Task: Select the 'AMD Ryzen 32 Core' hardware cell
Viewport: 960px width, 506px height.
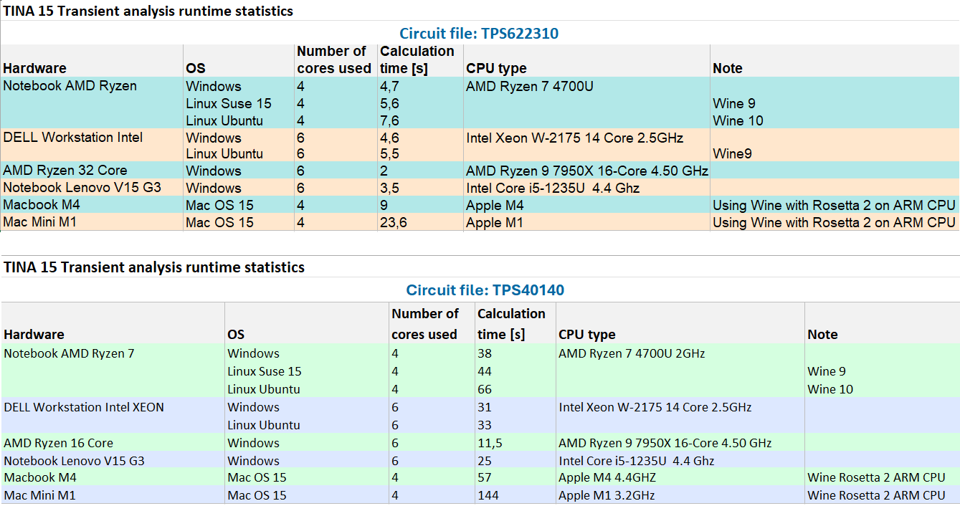Action: (65, 171)
